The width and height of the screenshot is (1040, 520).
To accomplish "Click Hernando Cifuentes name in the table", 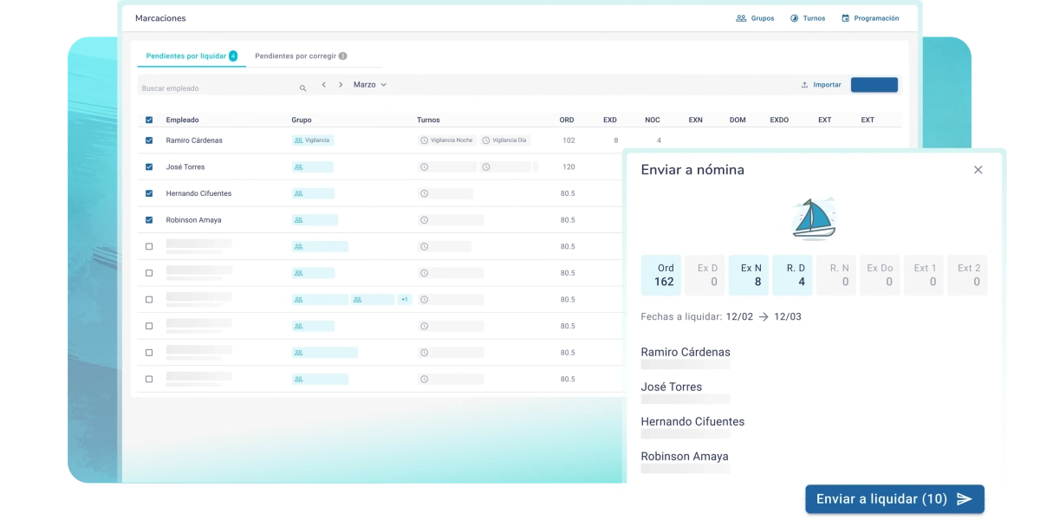I will click(x=198, y=194).
